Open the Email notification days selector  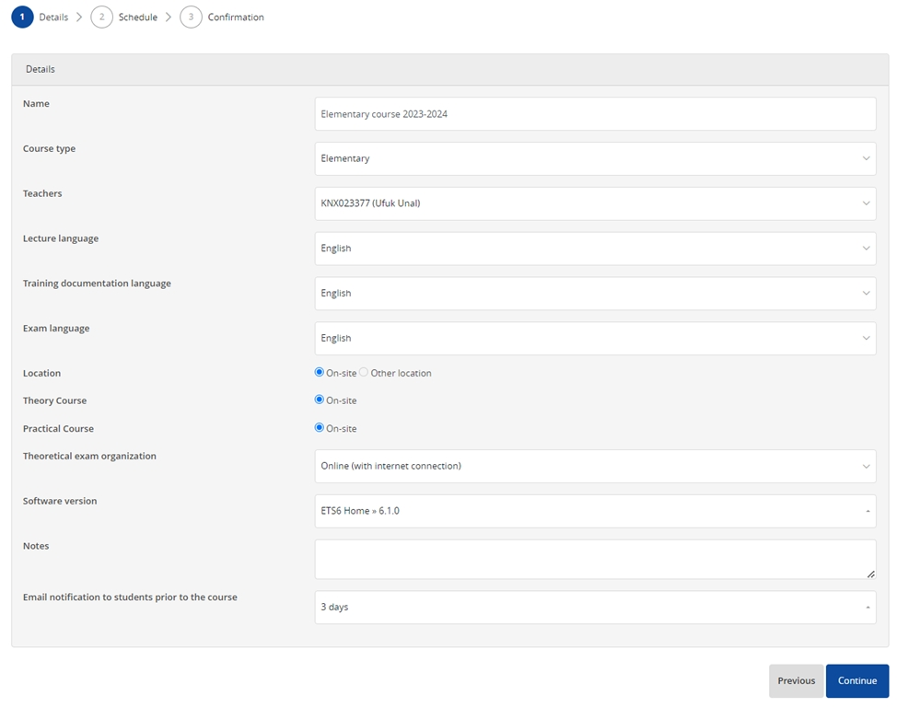pyautogui.click(x=596, y=608)
